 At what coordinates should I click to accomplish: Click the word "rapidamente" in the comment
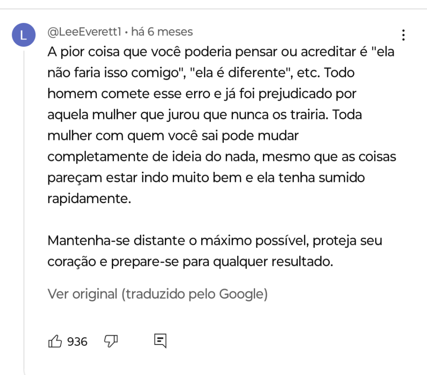89,199
